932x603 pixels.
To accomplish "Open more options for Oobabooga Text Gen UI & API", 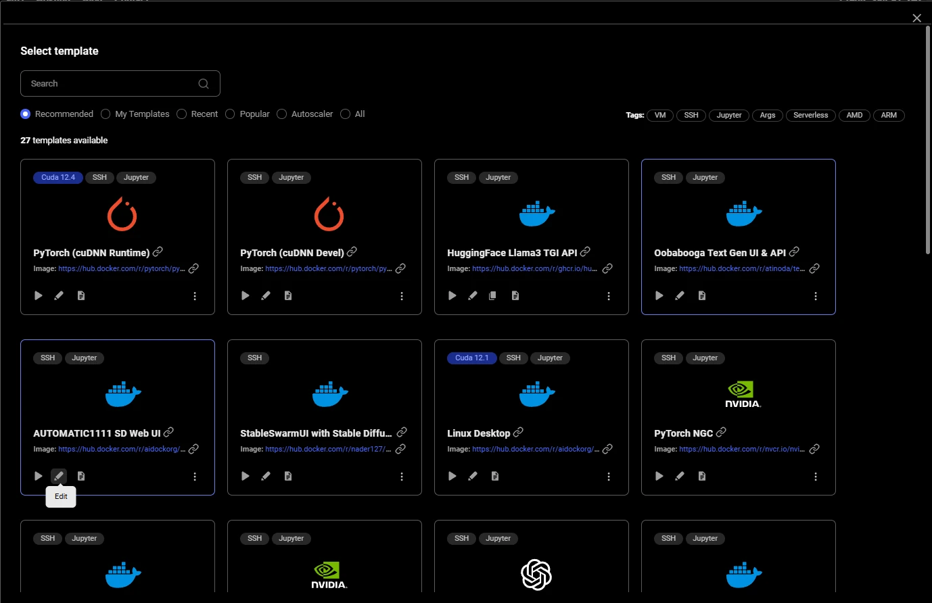I will pos(816,296).
